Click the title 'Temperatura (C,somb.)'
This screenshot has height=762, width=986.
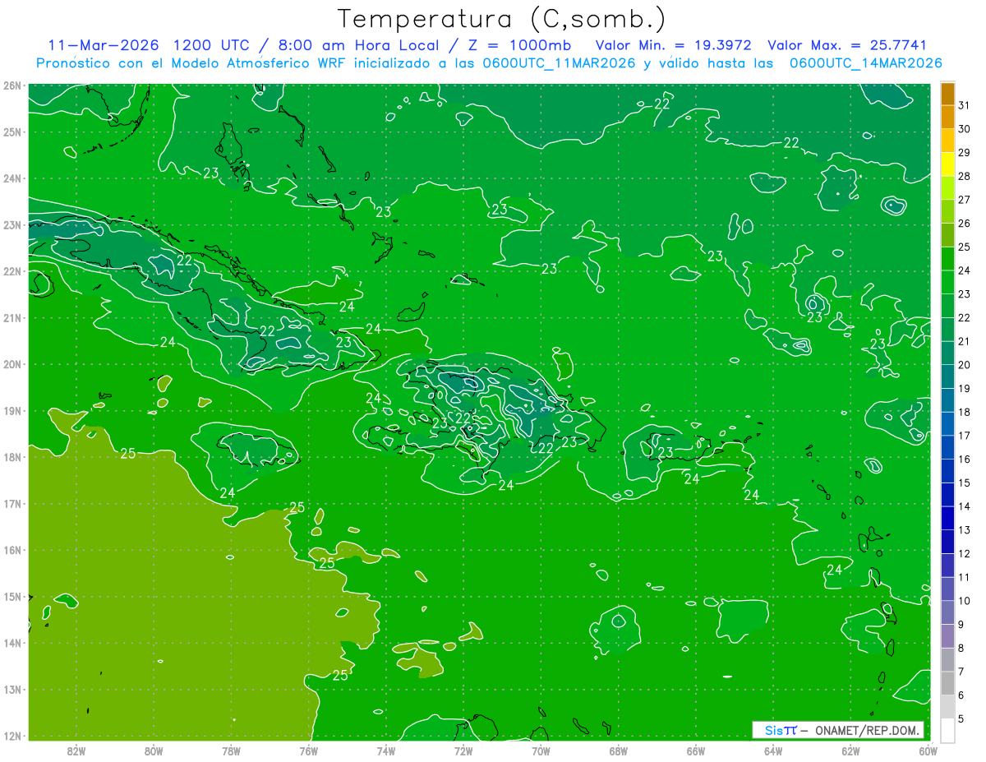(502, 19)
